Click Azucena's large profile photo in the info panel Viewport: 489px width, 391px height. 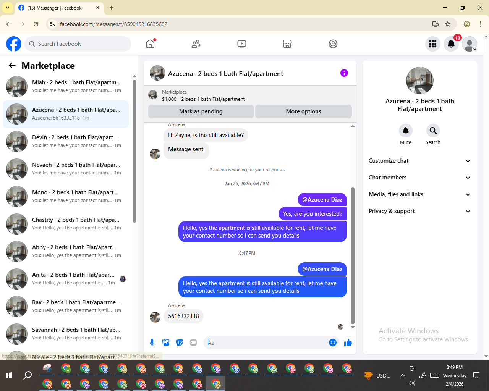420,81
